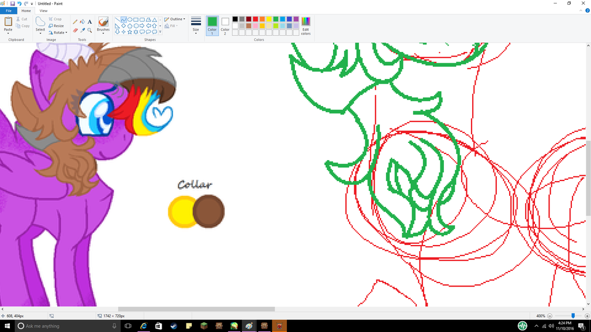Select the Magnifier tool

tap(89, 30)
